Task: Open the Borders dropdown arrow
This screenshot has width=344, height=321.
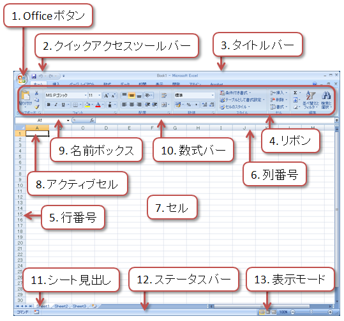Action: (80, 105)
